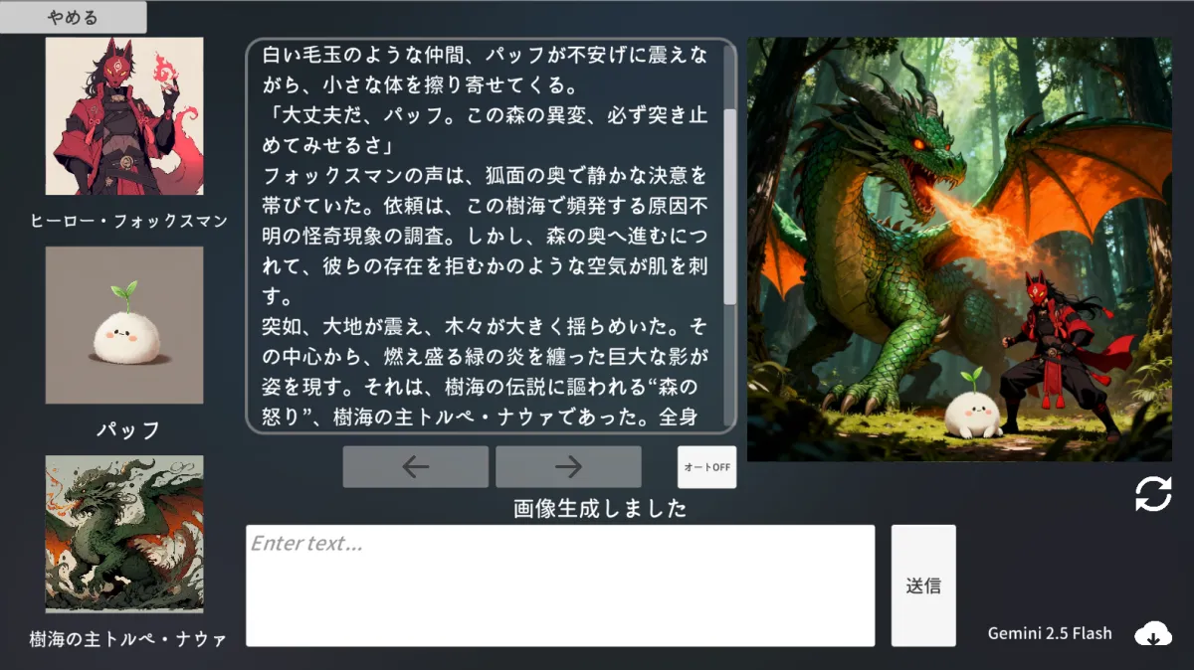Click the パッフ character name label
The image size is (1194, 670).
(128, 430)
